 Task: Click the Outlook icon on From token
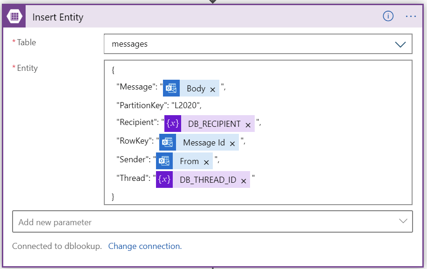[x=164, y=161]
